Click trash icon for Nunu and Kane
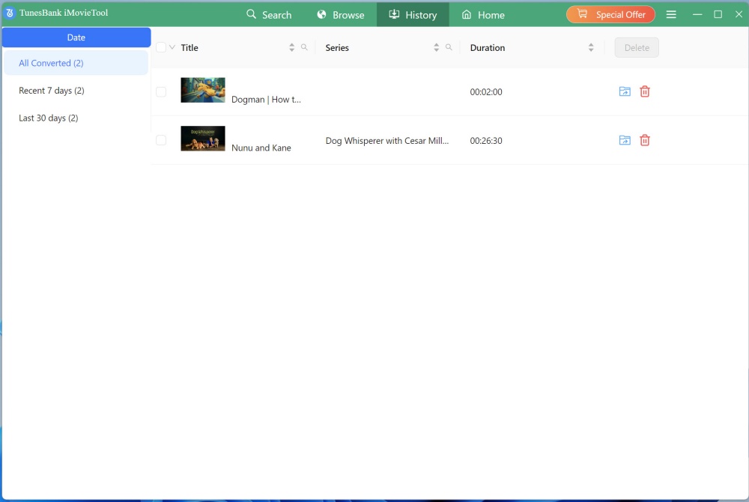 pos(645,140)
